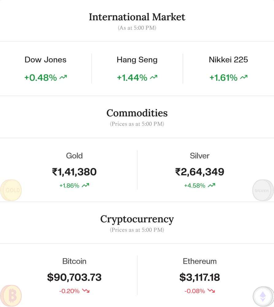
Task: Open the Hang Seng index label
Action: (x=137, y=60)
